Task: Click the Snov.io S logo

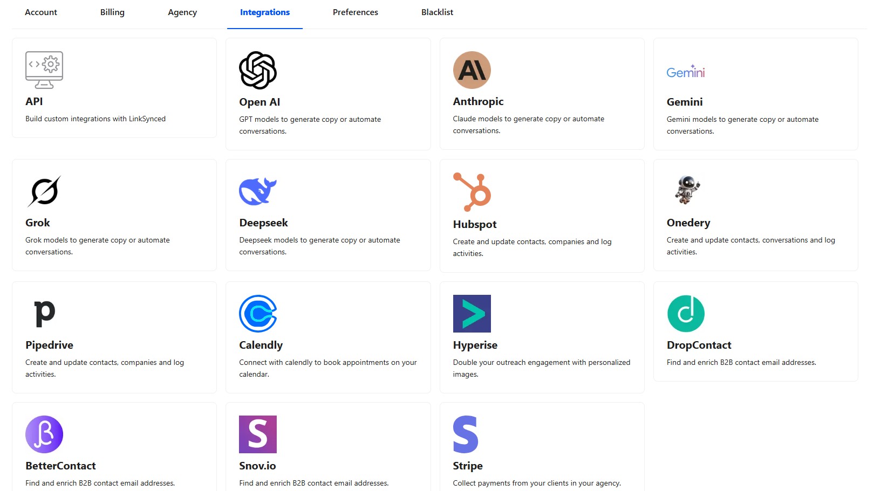Action: [x=258, y=434]
